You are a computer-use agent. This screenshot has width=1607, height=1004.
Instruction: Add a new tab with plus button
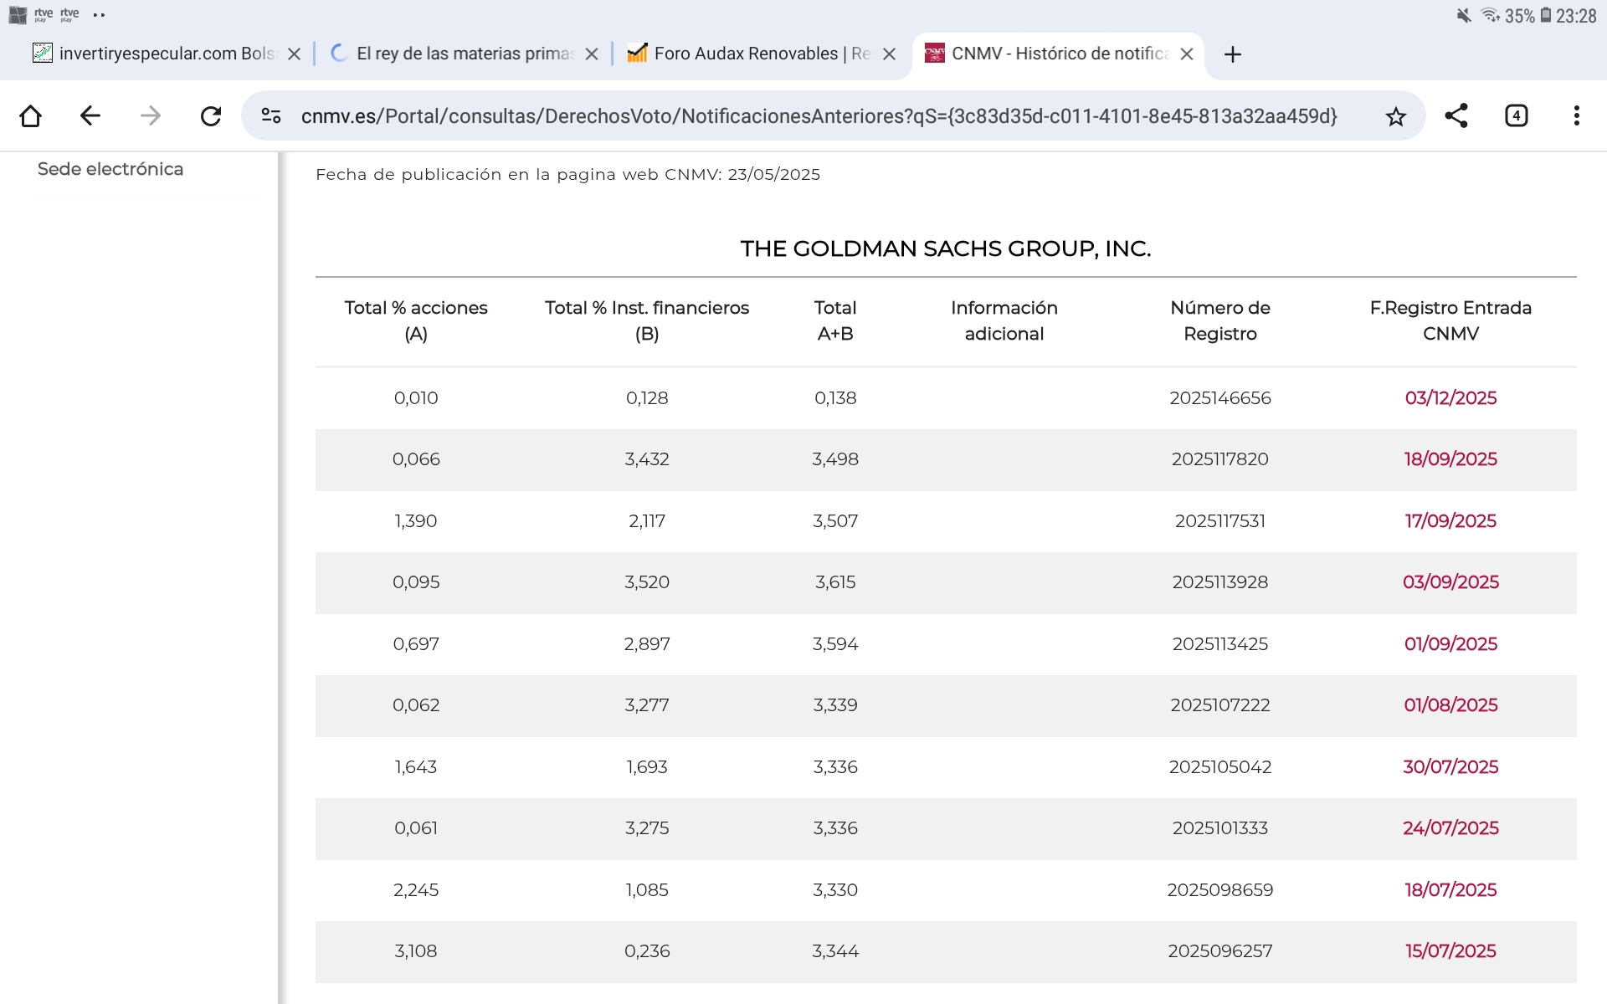click(x=1232, y=54)
